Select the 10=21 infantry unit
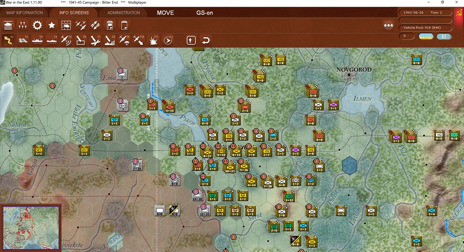This screenshot has width=464, height=252. point(230,167)
